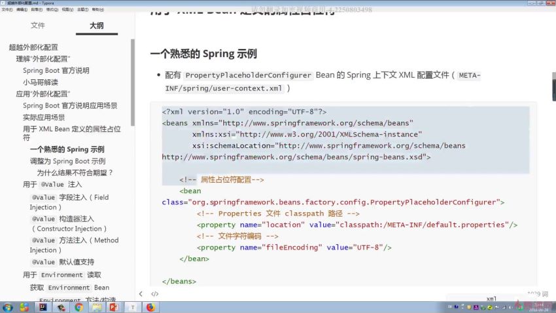Open IntelliJ IDEA from the taskbar
Screen dimensions: 556x313
(x=43, y=306)
